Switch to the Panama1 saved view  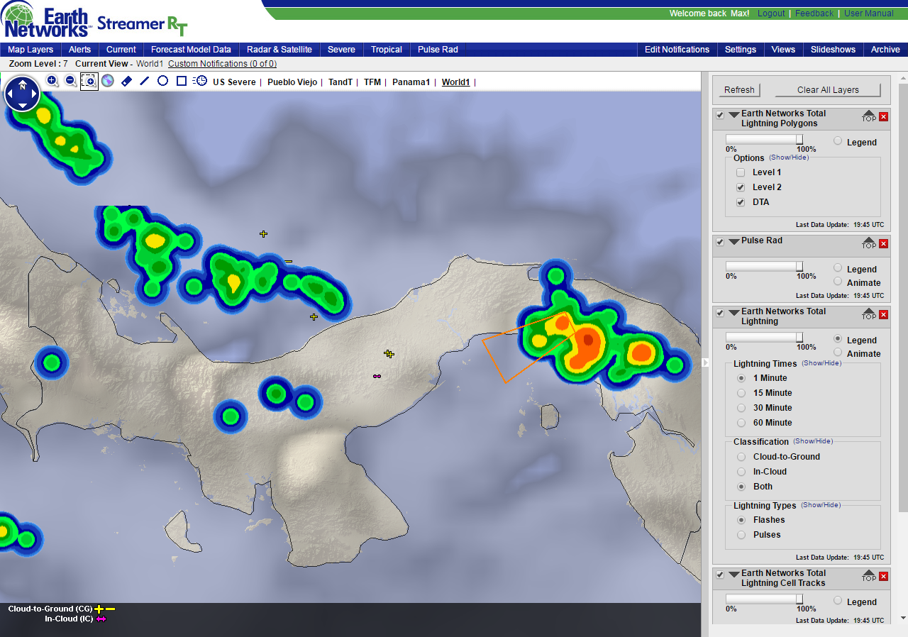coord(411,82)
